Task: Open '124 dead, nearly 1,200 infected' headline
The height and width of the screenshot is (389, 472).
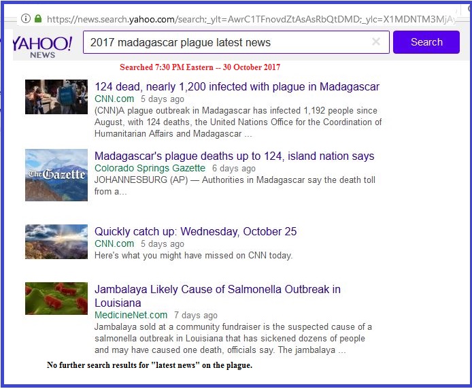Action: point(237,87)
